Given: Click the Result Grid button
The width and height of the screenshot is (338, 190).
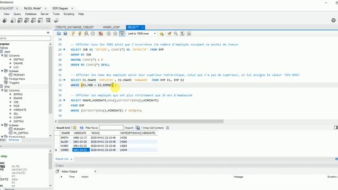Looking at the screenshot, I should [x=63, y=128].
